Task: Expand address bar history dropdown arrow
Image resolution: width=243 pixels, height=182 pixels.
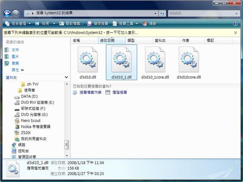Action: click(x=155, y=14)
